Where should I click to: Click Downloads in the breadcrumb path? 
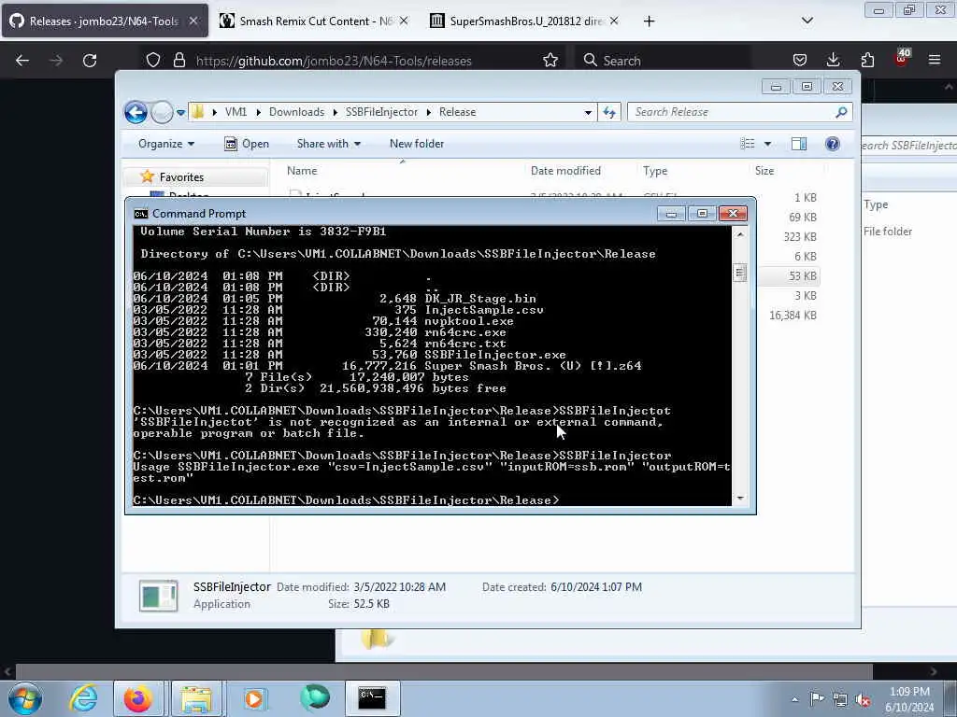pyautogui.click(x=296, y=112)
